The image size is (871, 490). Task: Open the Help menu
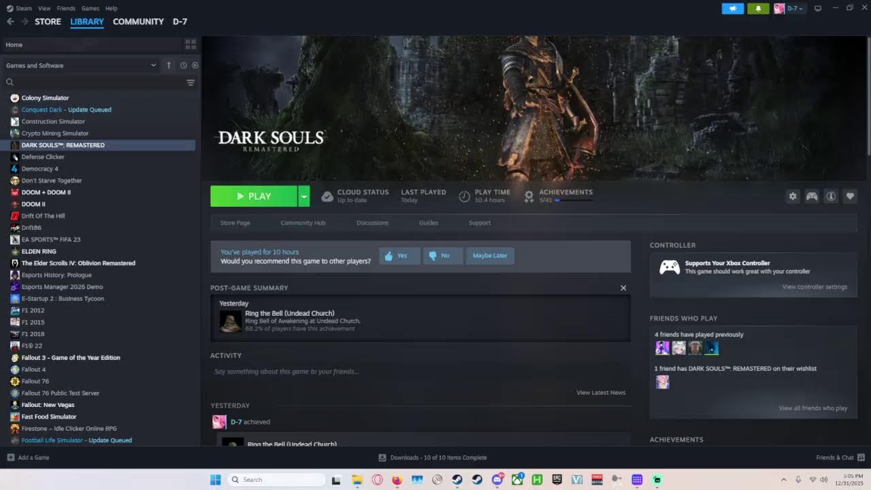point(112,8)
